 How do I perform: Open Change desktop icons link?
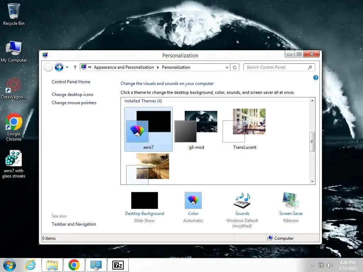point(72,94)
